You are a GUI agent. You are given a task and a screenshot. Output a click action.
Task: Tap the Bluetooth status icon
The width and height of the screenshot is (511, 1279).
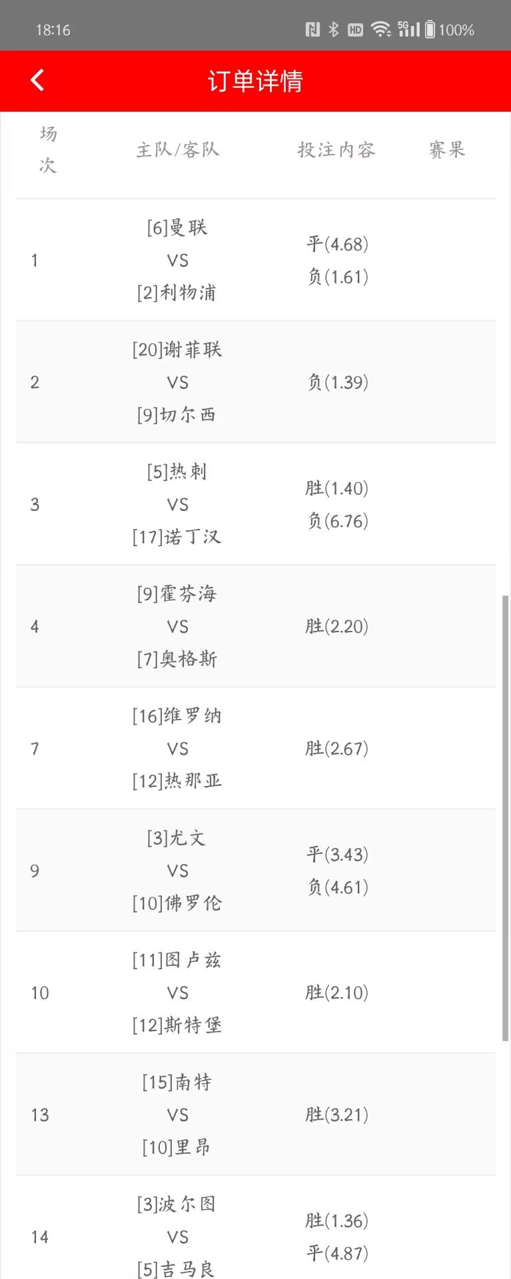point(334,29)
